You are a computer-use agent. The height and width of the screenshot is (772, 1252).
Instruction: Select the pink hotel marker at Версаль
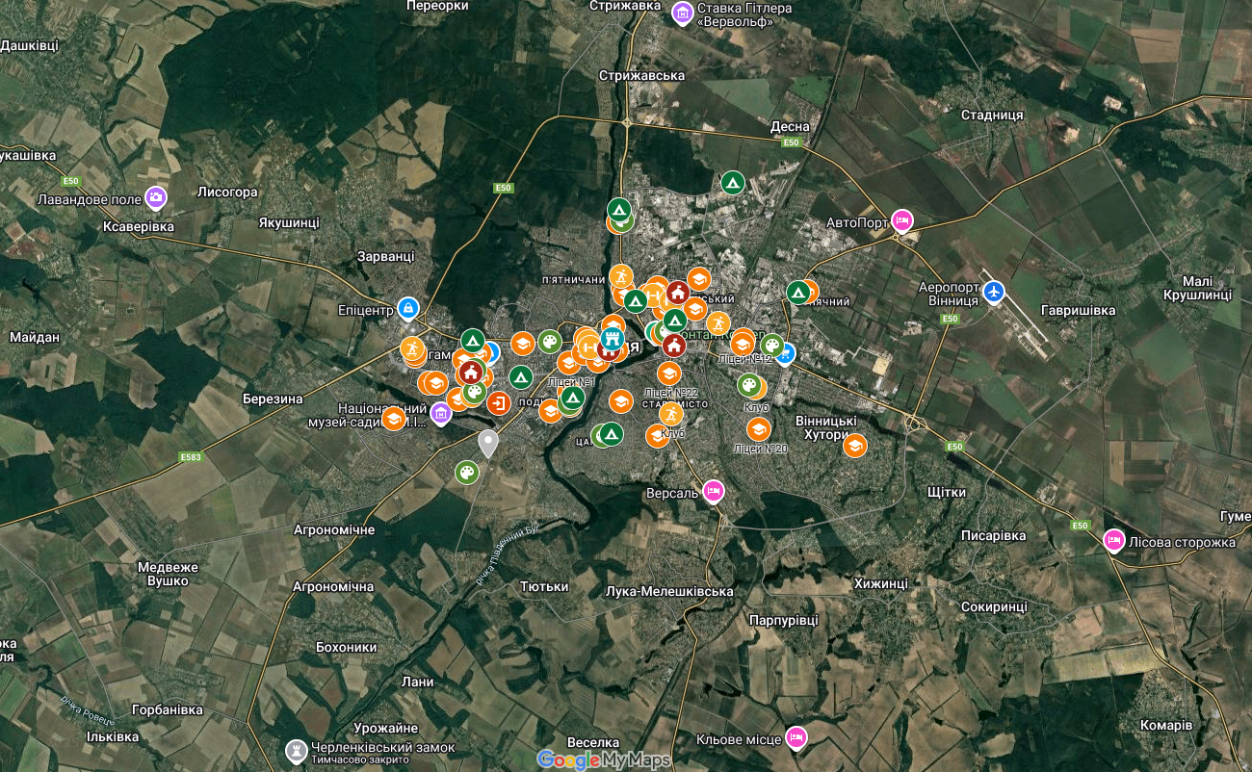pos(713,491)
